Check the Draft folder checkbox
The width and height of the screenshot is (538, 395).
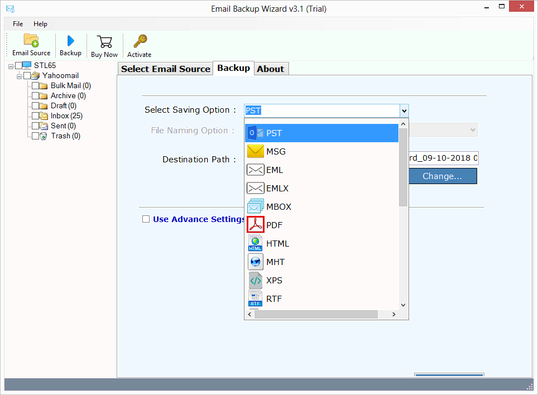[x=35, y=105]
